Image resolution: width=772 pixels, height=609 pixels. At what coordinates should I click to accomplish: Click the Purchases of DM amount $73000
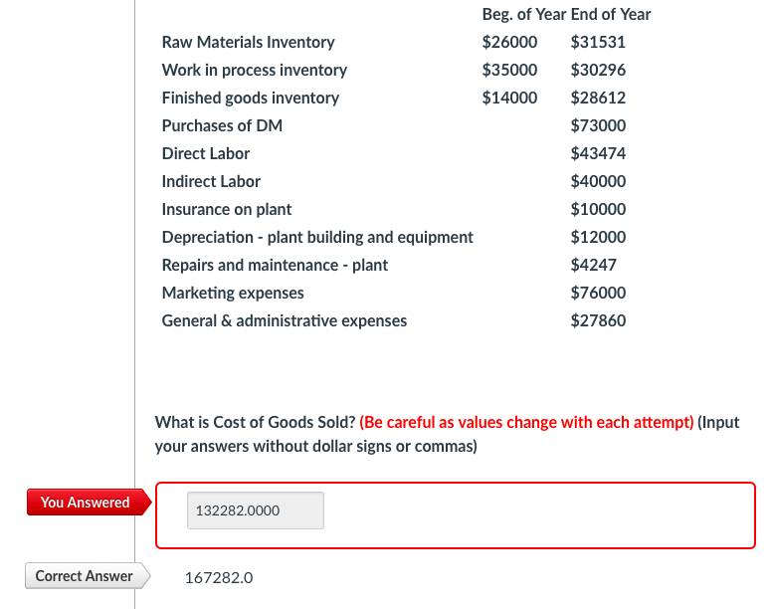pyautogui.click(x=598, y=125)
